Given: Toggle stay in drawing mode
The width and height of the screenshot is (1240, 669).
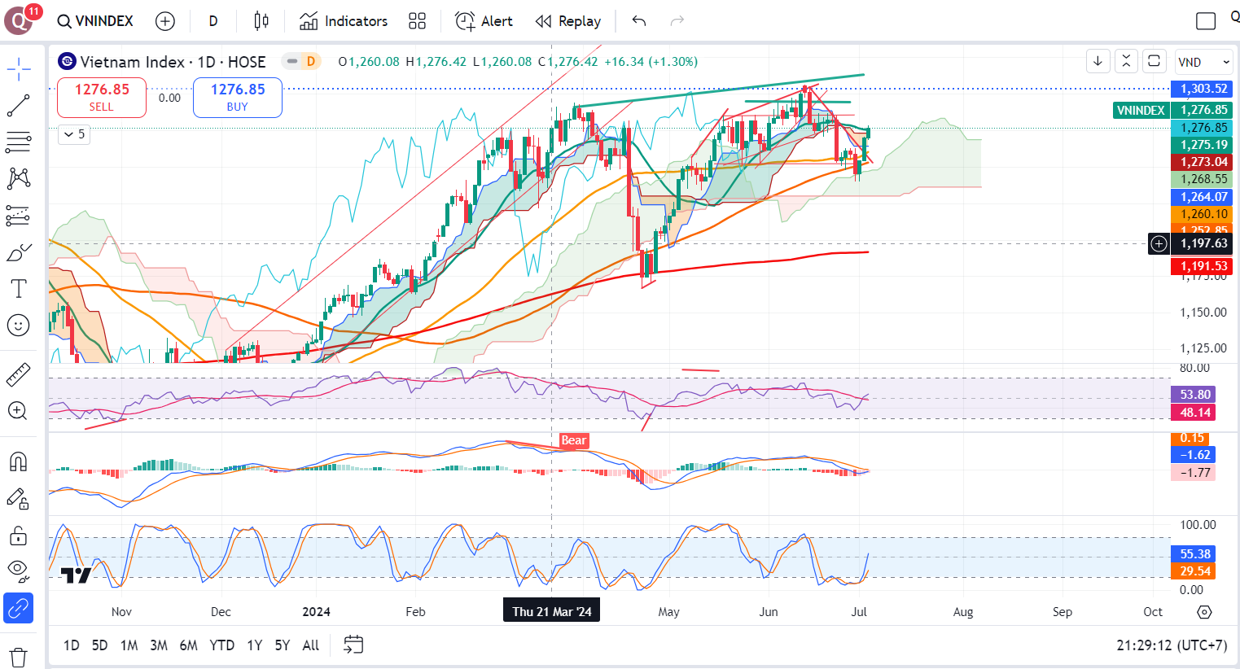Looking at the screenshot, I should (x=18, y=499).
